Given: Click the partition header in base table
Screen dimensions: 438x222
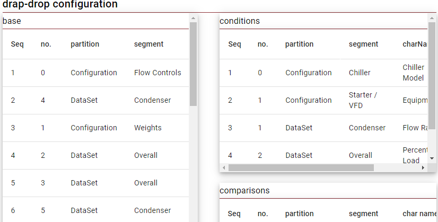Looking at the screenshot, I should click(x=85, y=44).
